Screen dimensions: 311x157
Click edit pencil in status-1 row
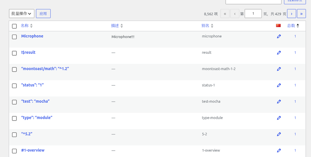[279, 85]
